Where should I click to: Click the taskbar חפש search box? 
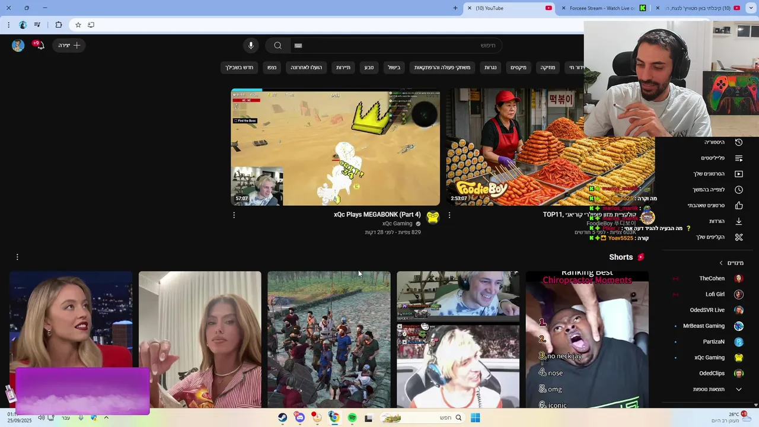click(x=422, y=418)
